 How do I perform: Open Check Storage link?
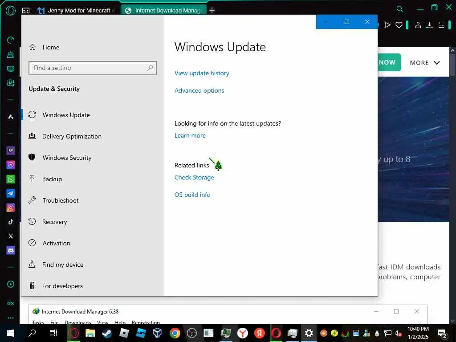[x=194, y=177]
